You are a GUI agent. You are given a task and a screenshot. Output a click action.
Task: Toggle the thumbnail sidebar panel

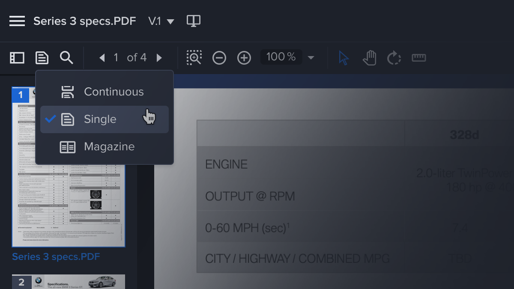[17, 58]
